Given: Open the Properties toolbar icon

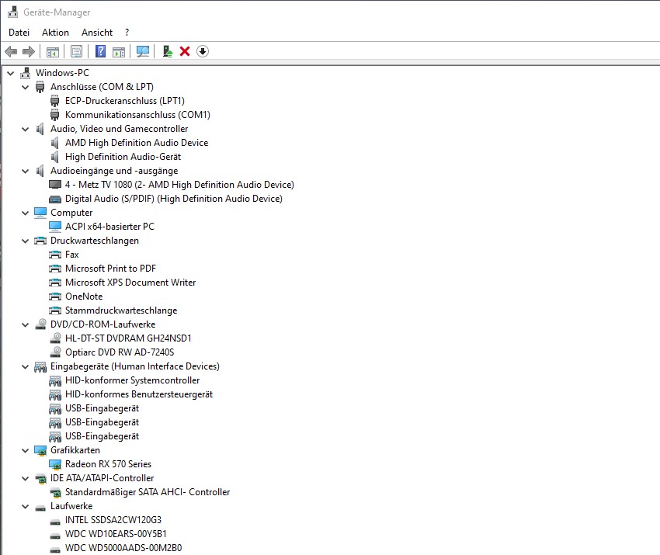Looking at the screenshot, I should tap(77, 52).
